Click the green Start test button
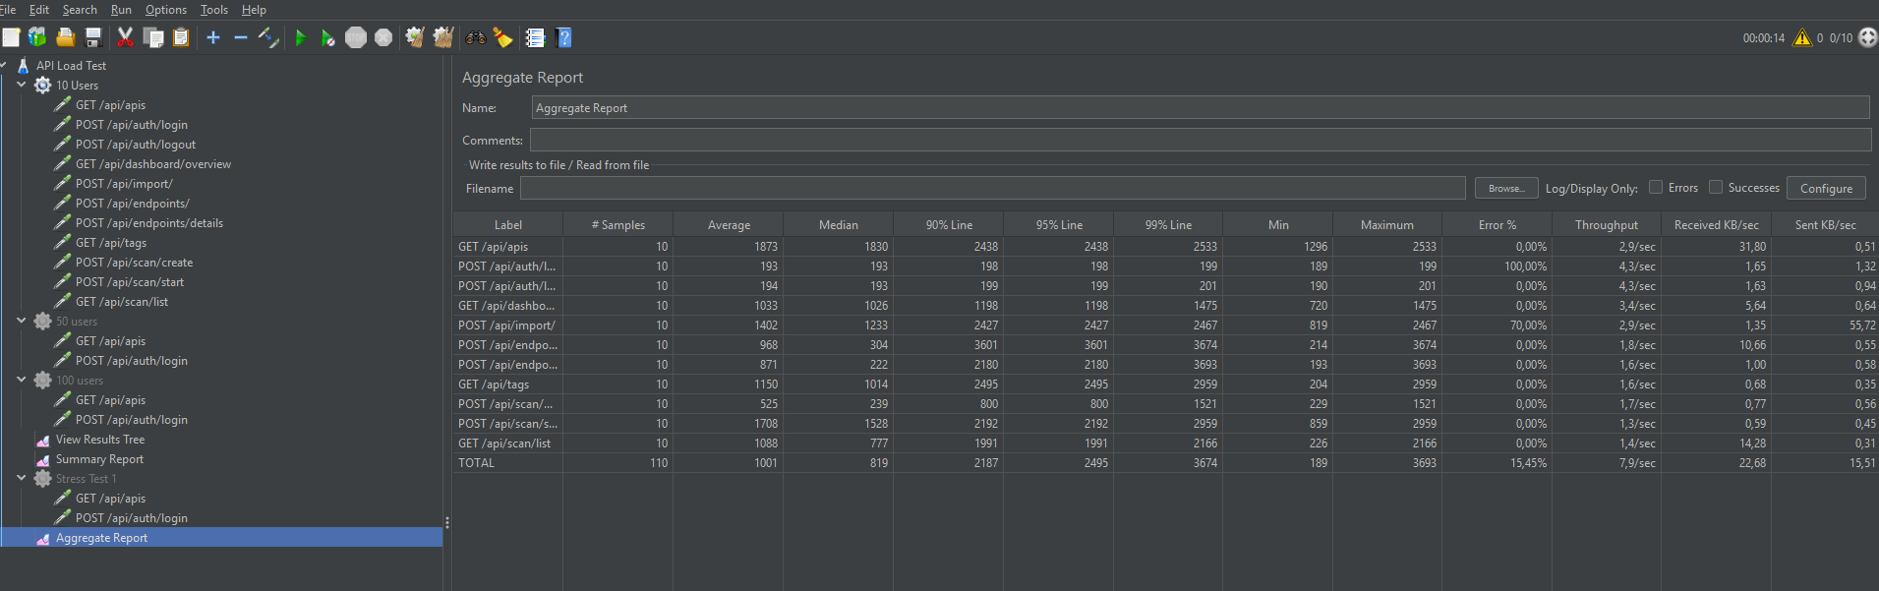Screen dimensions: 1879x591 tap(301, 38)
